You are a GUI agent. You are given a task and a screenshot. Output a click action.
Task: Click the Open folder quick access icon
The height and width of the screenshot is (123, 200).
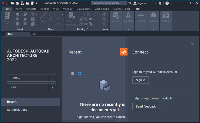point(18,3)
